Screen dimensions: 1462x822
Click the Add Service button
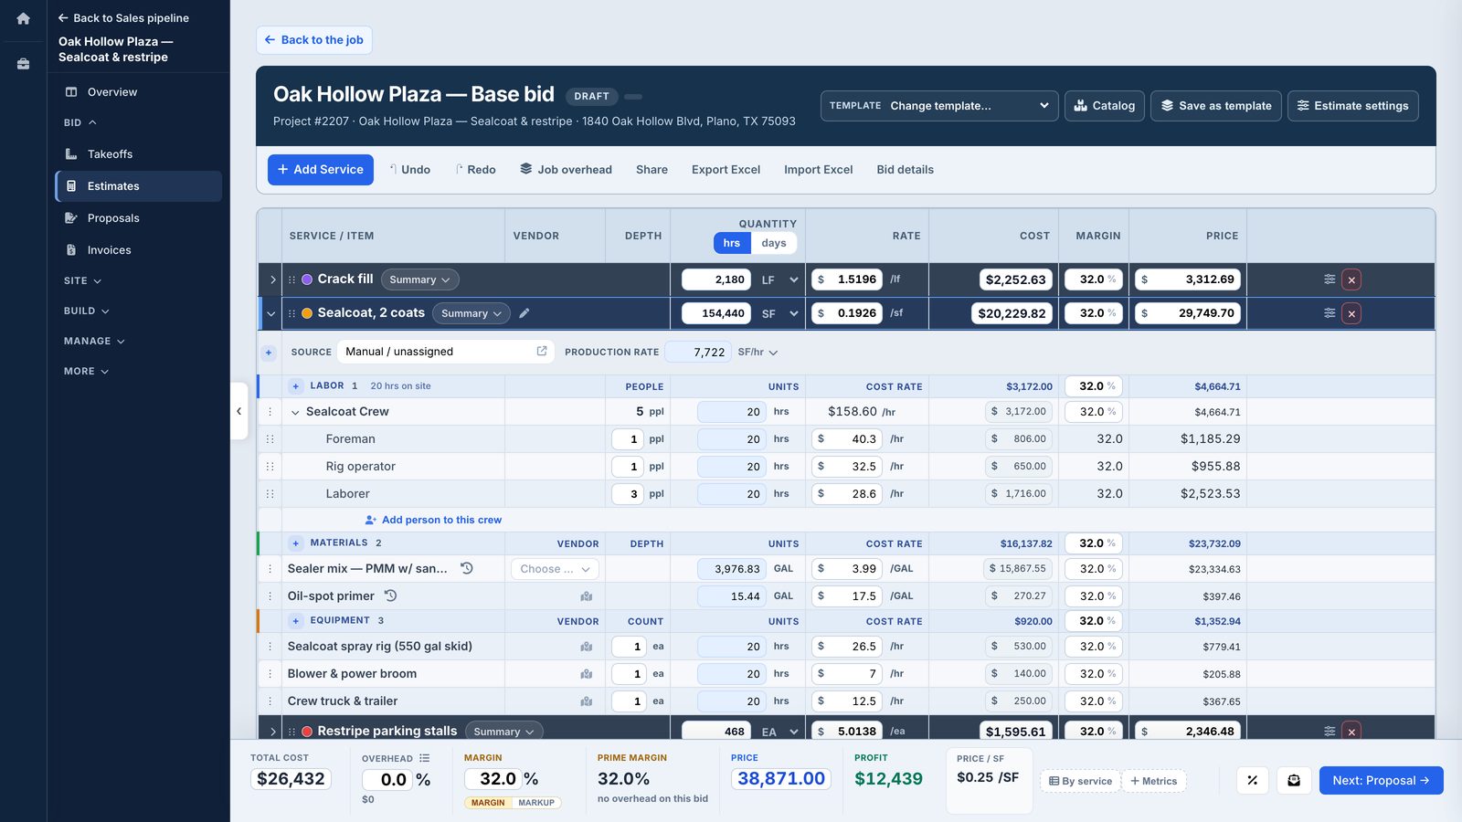[x=321, y=170]
